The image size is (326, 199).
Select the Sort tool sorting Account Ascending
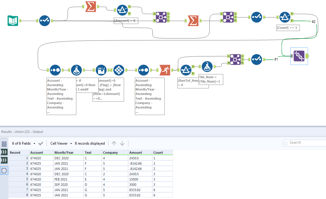pyautogui.click(x=55, y=70)
